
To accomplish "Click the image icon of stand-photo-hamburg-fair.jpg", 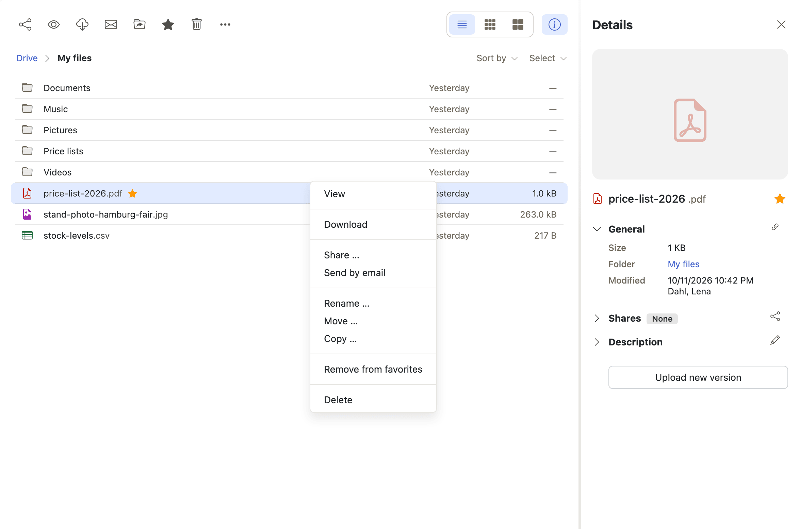I will click(x=27, y=214).
